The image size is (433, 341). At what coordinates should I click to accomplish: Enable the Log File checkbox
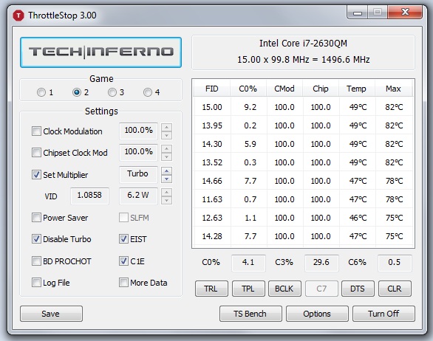[x=36, y=282]
